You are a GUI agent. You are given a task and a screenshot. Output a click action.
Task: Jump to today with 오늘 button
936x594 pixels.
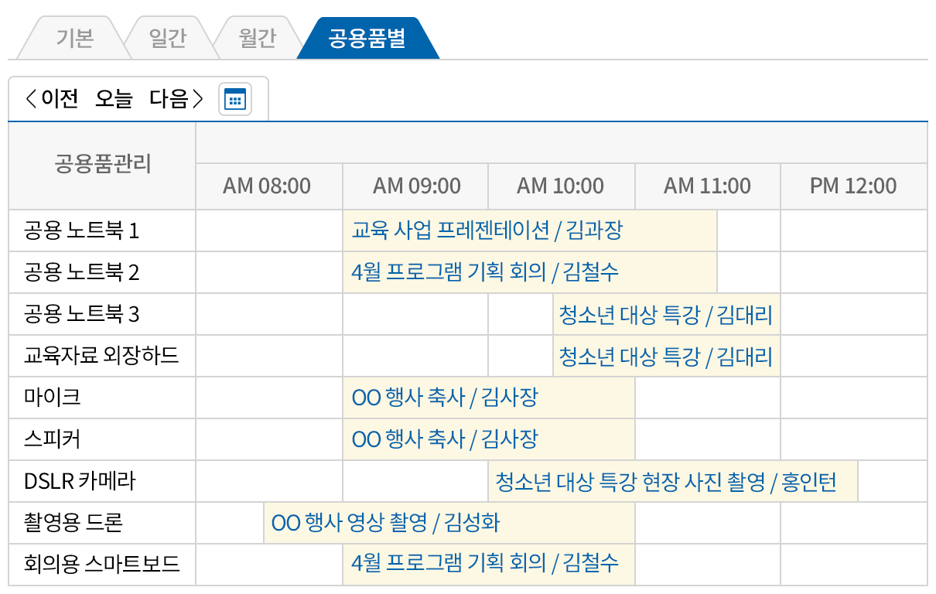pos(114,100)
